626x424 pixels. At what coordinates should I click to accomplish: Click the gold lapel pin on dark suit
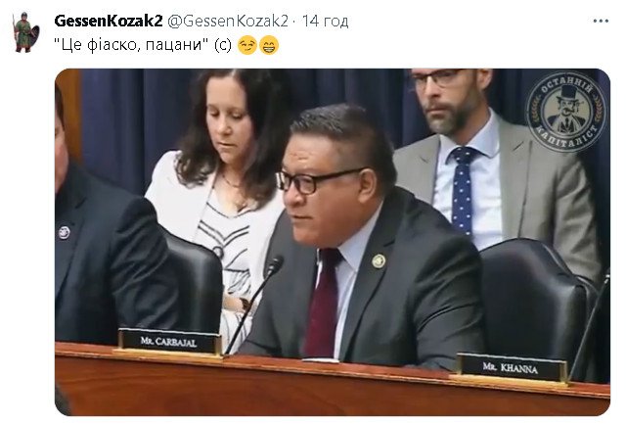pos(379,260)
